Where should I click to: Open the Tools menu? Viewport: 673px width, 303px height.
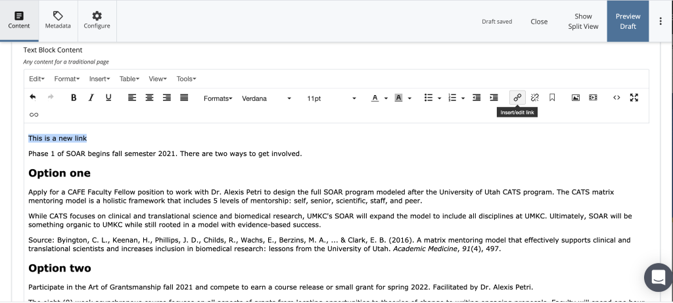(x=186, y=79)
